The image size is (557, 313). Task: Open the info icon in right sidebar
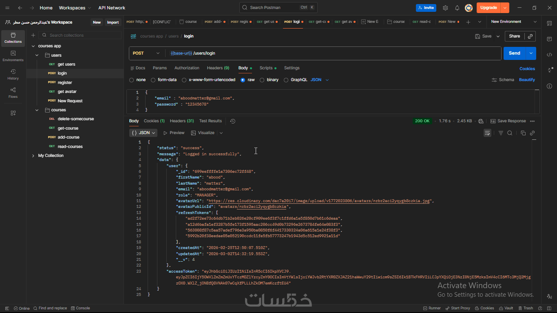point(549,86)
